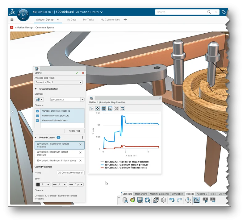247x223 pixels.
Task: Switch to My Communities tab
Action: point(110,19)
